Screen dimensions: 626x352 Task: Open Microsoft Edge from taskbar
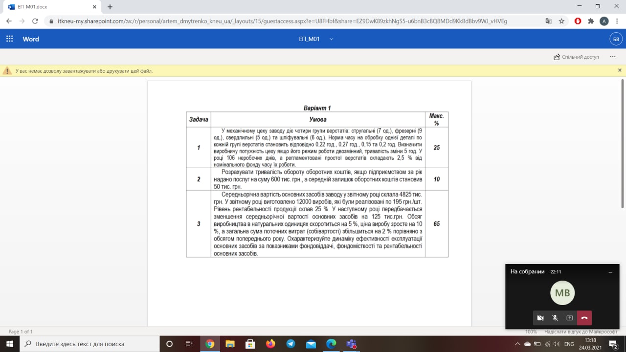[x=331, y=344]
